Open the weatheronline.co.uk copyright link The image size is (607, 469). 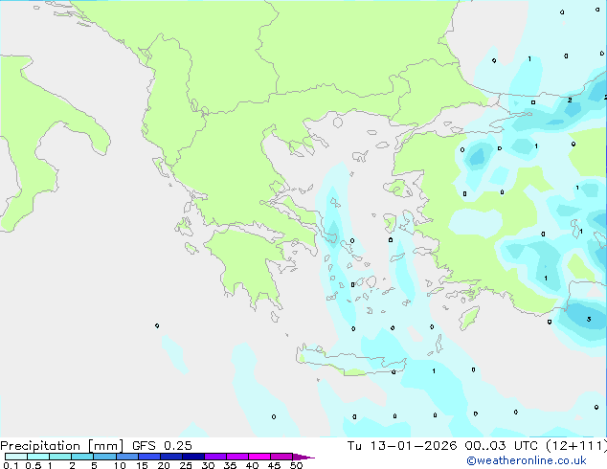pos(527,460)
